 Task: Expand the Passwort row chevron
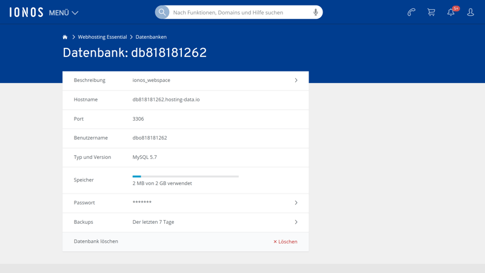296,203
